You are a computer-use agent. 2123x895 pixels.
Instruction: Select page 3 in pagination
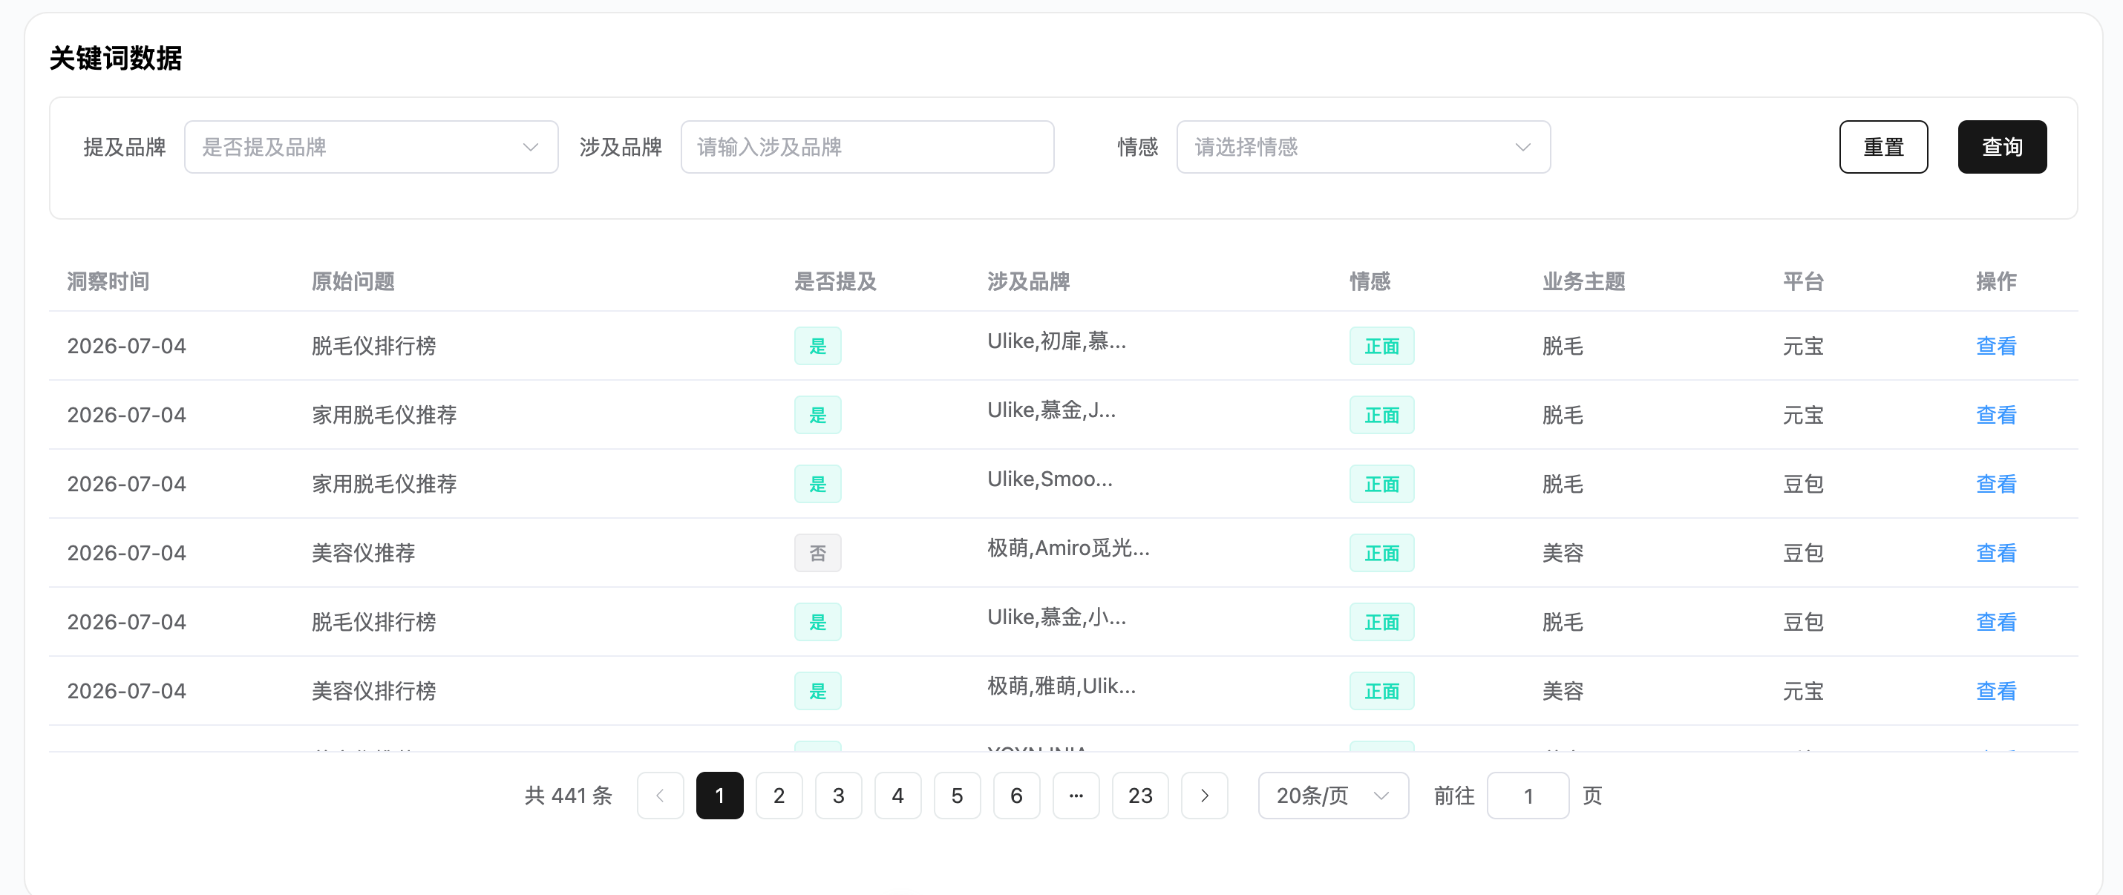click(838, 796)
